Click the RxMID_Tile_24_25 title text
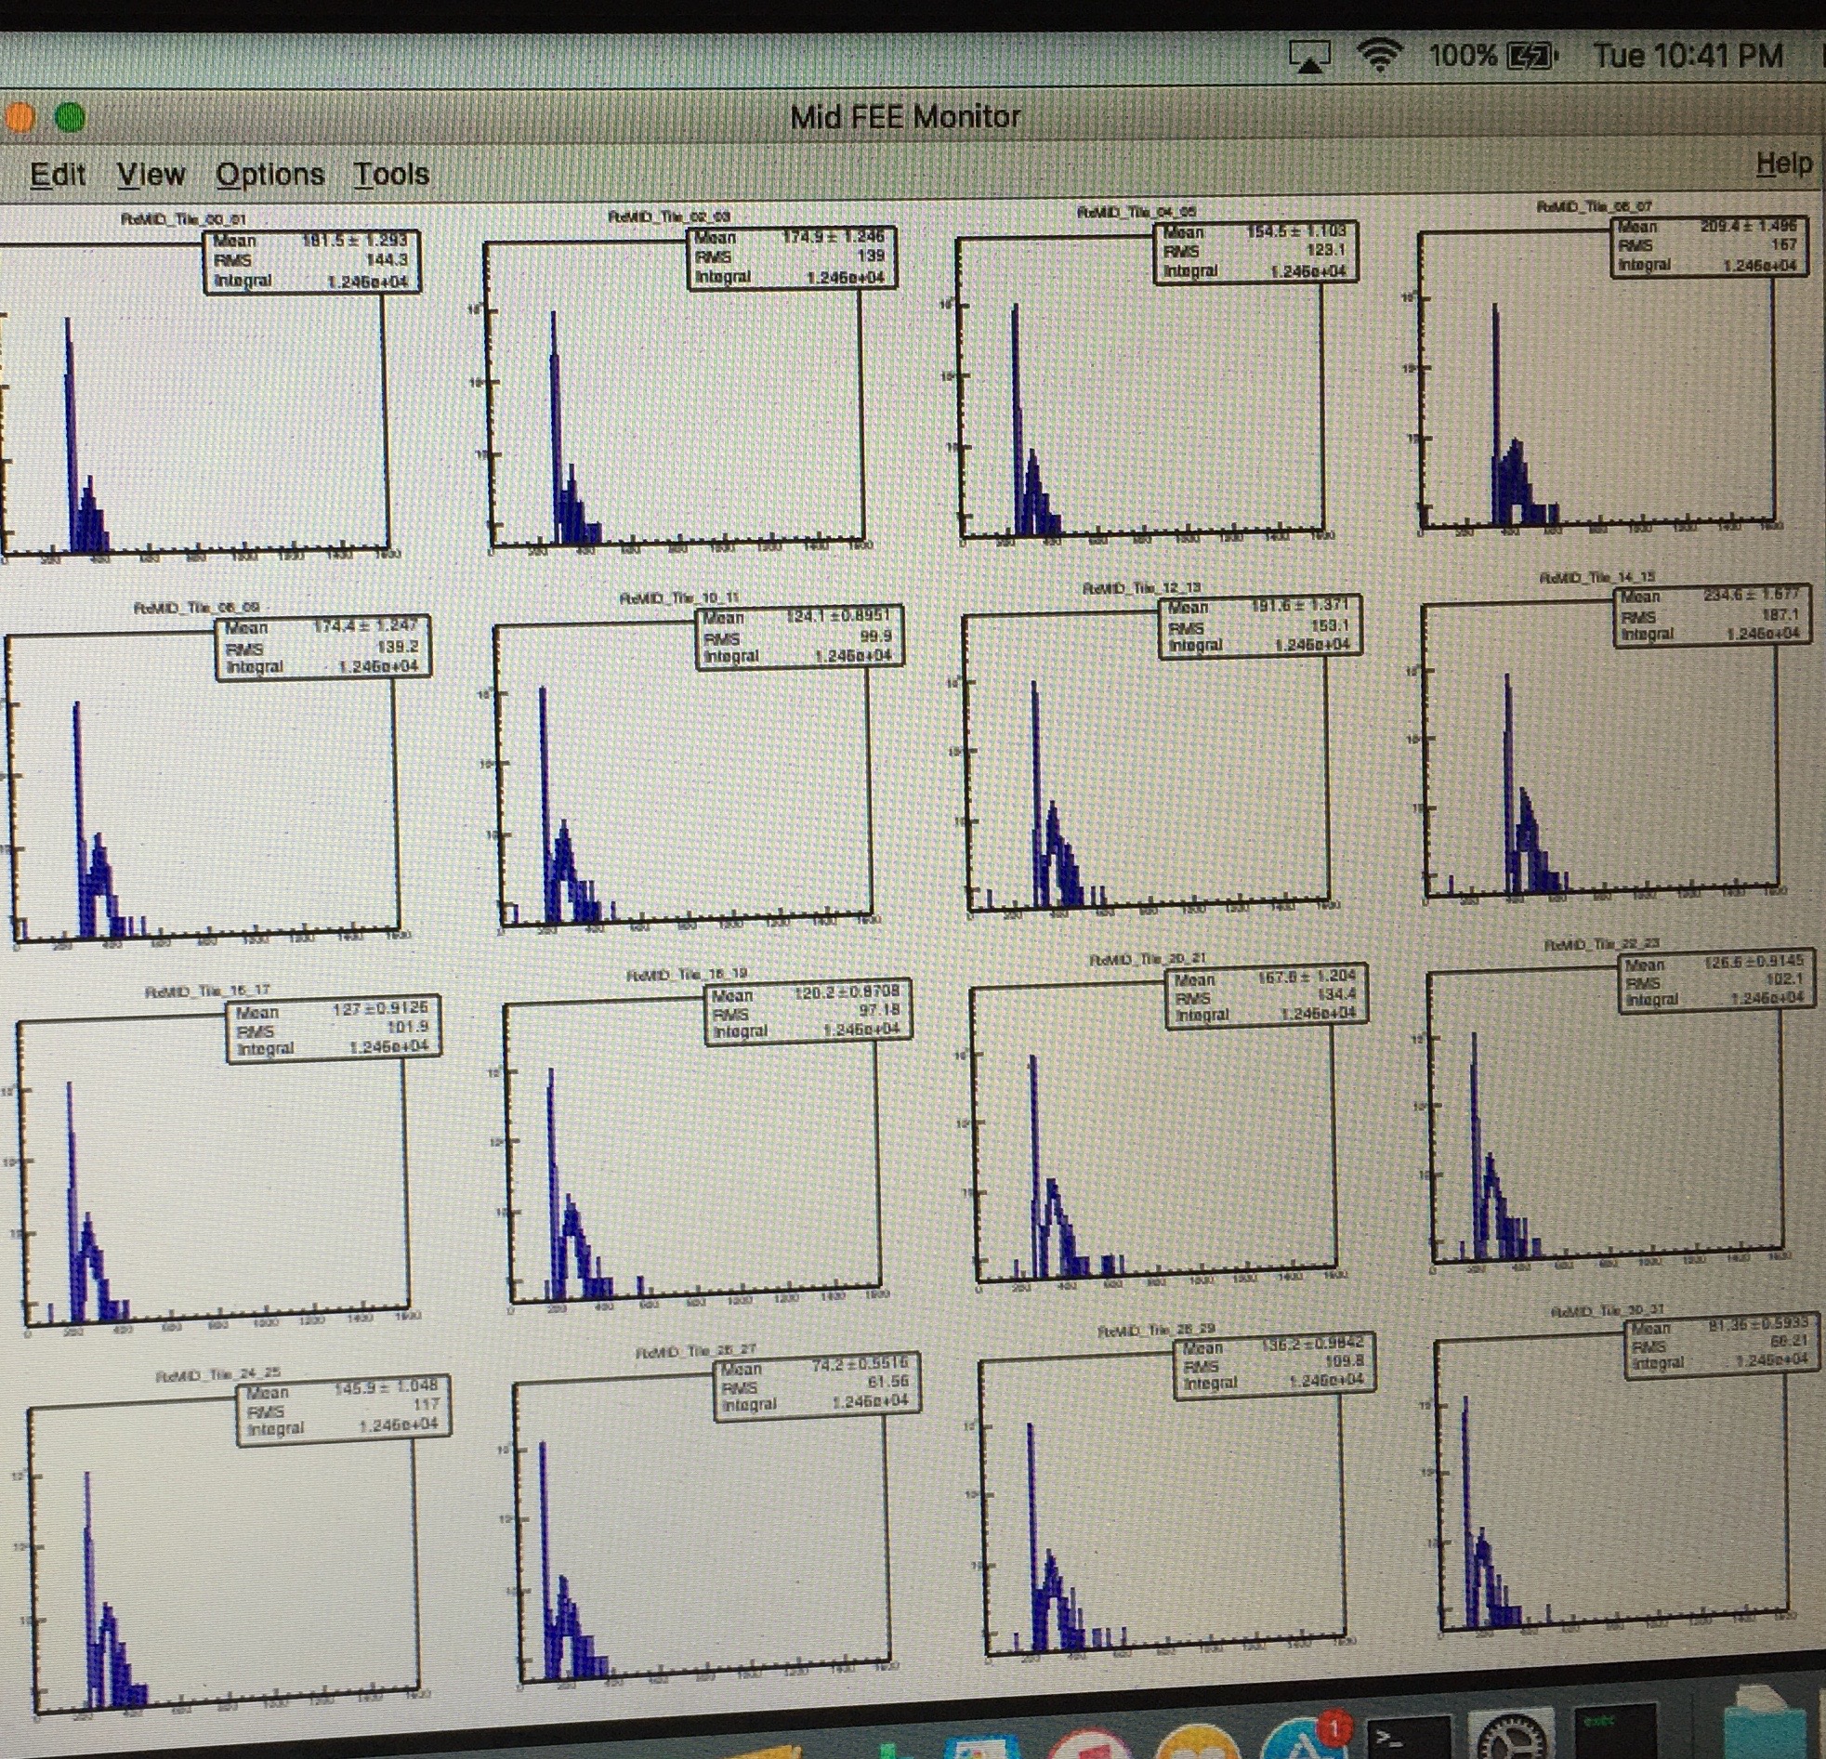The height and width of the screenshot is (1759, 1826). click(217, 1374)
